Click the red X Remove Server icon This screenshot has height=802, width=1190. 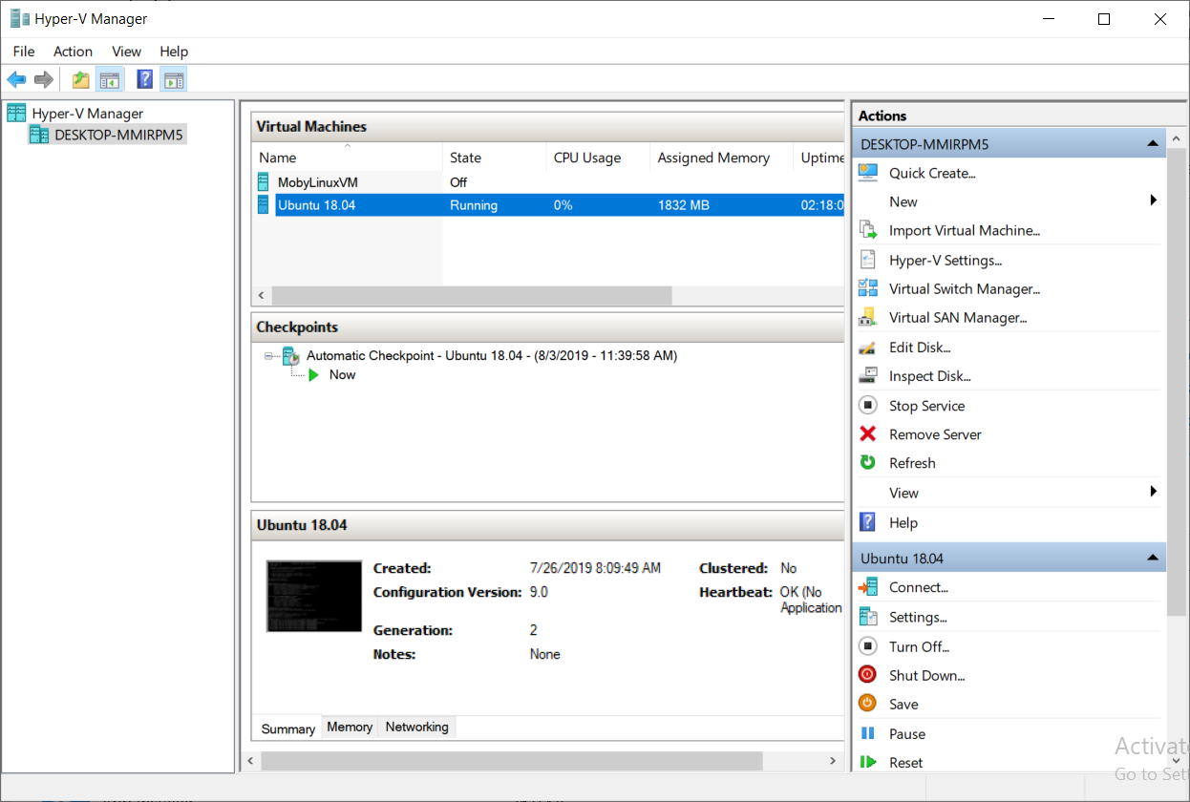click(868, 434)
